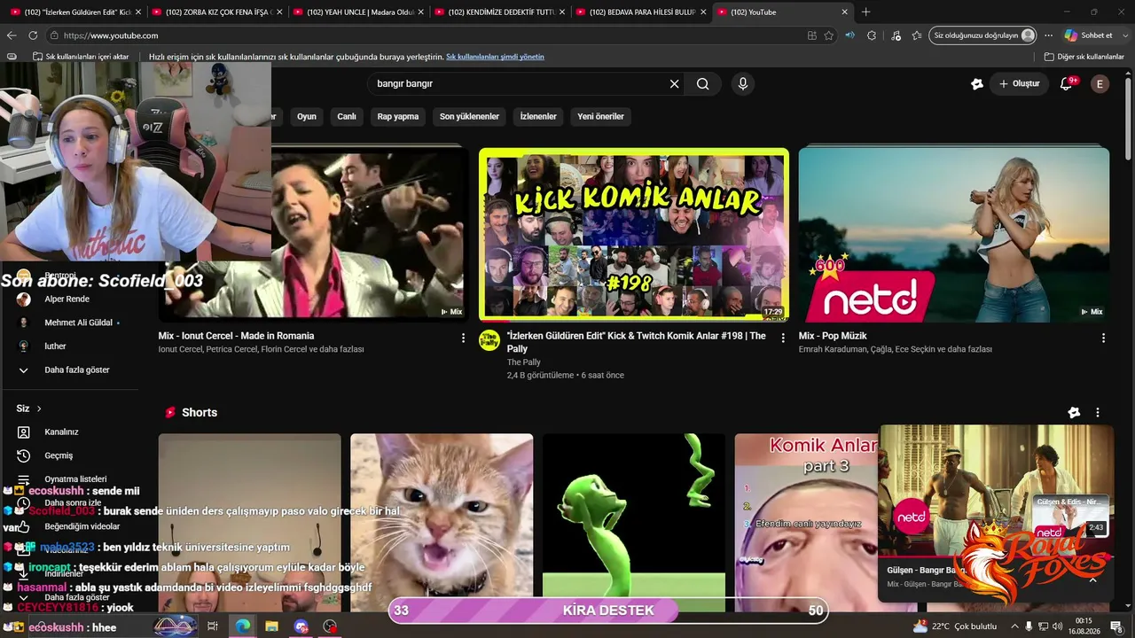This screenshot has height=638, width=1135.
Task: Open OBS Studio from the taskbar
Action: [331, 626]
